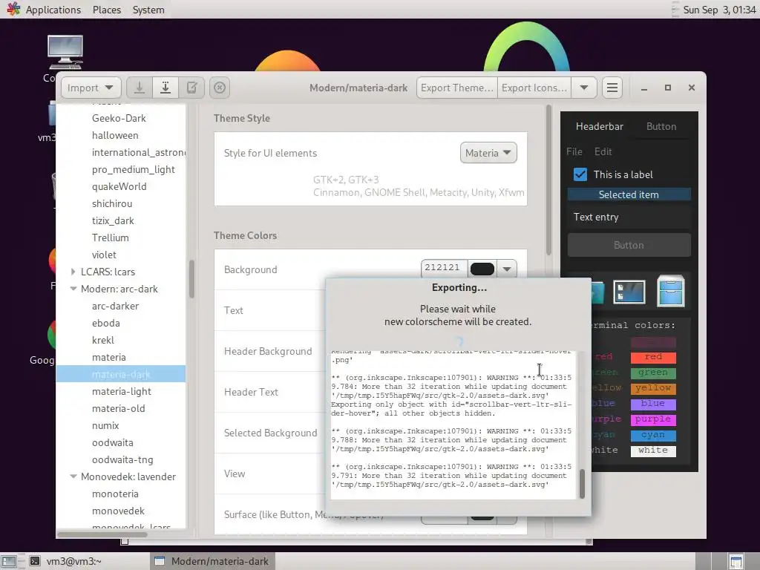Select the materia-light theme

click(121, 391)
